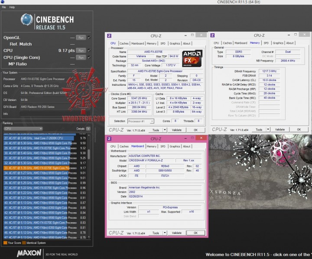Click the Your Score orange legend swatch

[x=5, y=243]
